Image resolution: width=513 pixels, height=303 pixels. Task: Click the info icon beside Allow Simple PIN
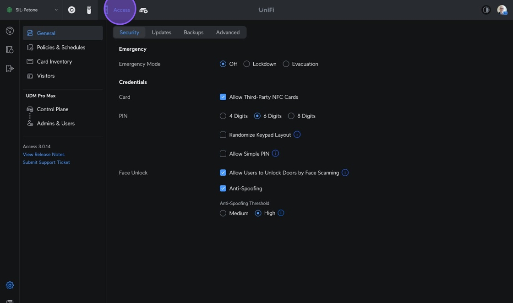pos(275,153)
